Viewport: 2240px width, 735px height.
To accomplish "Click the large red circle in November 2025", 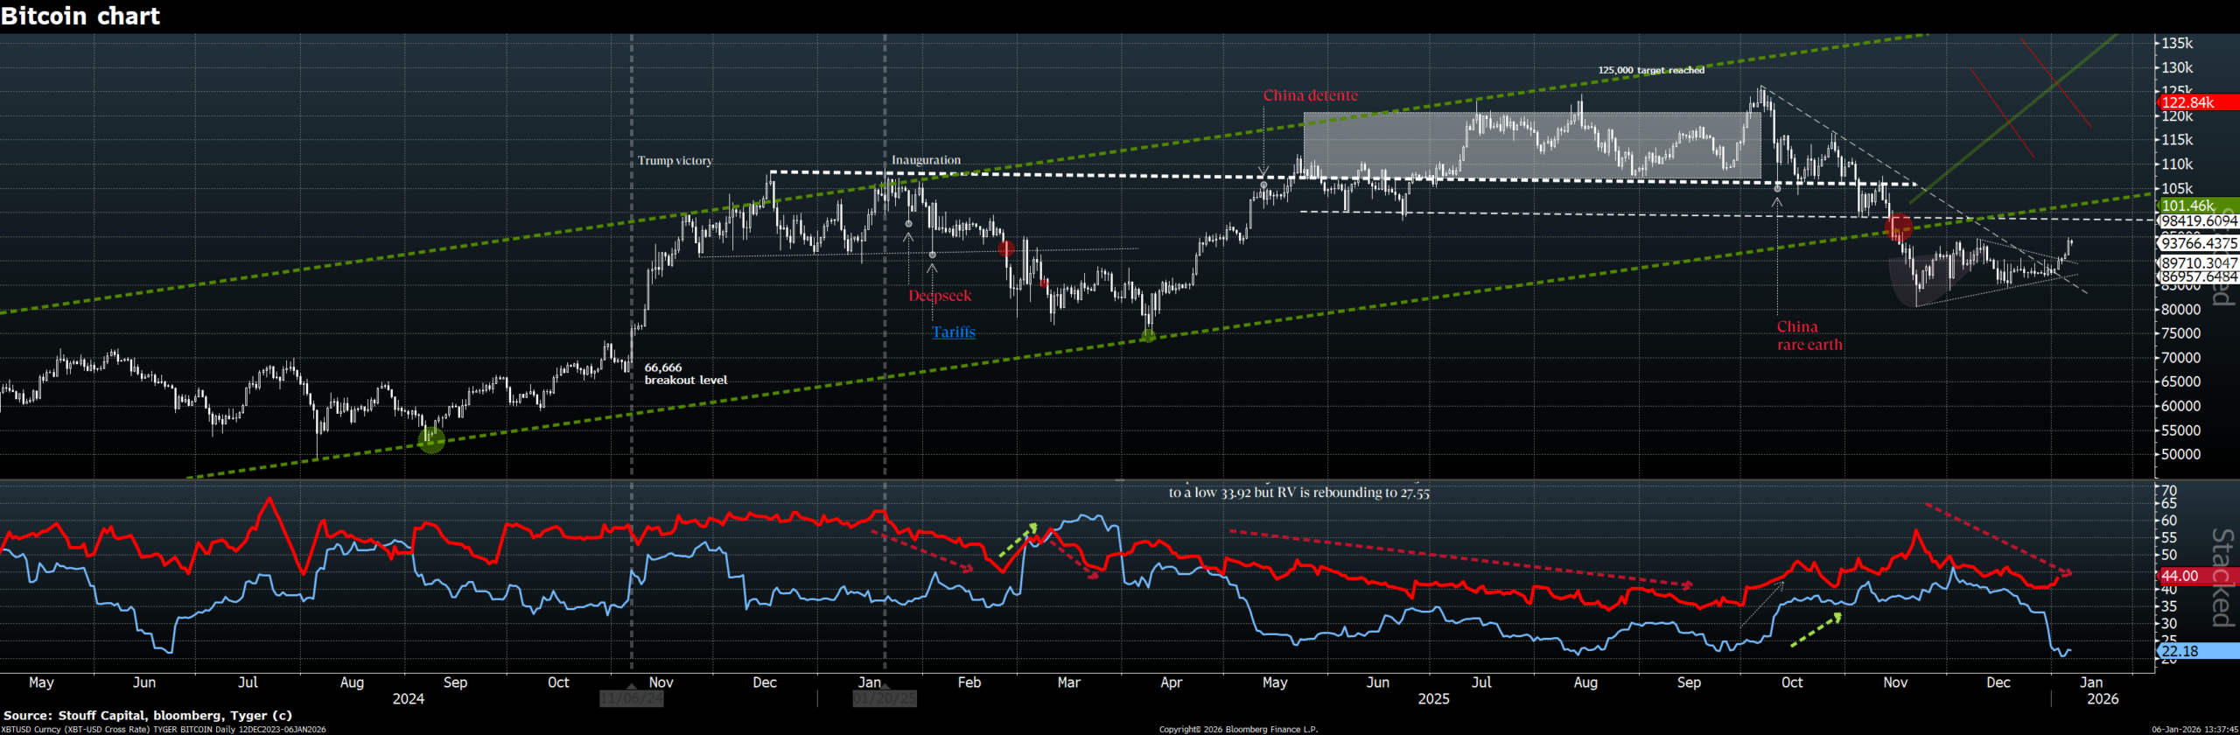I will [1898, 228].
